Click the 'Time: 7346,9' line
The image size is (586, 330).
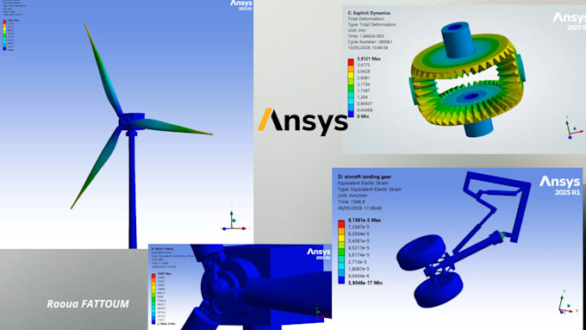pyautogui.click(x=352, y=202)
